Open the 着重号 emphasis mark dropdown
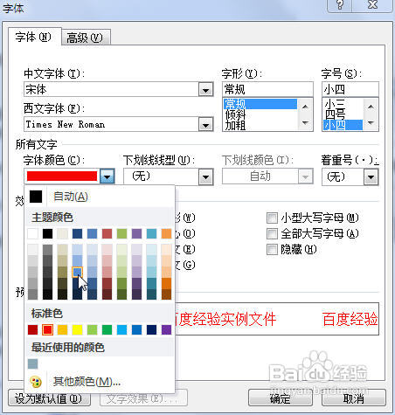This screenshot has width=395, height=415. pos(371,176)
